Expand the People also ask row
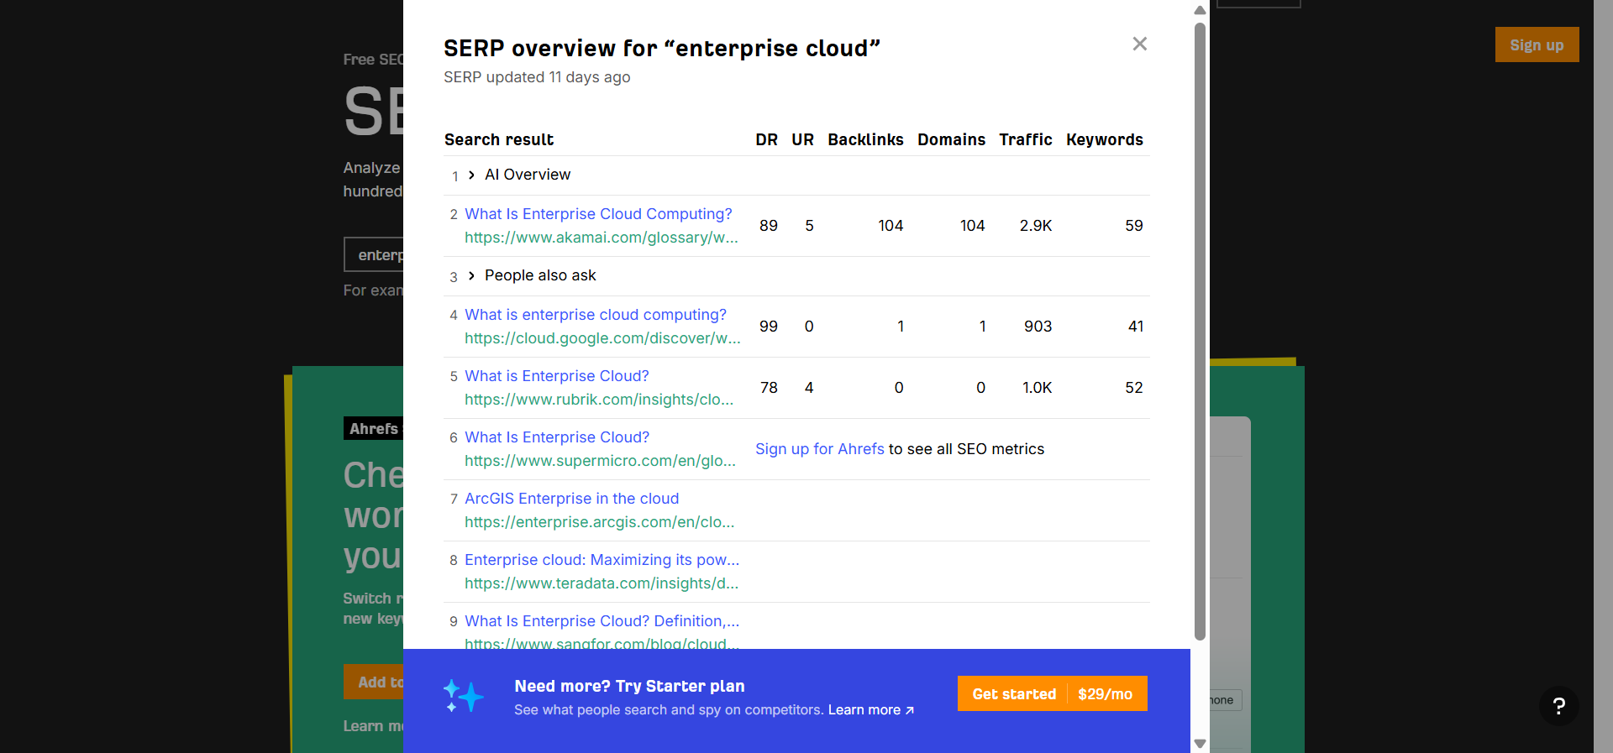Image resolution: width=1613 pixels, height=753 pixels. (471, 275)
